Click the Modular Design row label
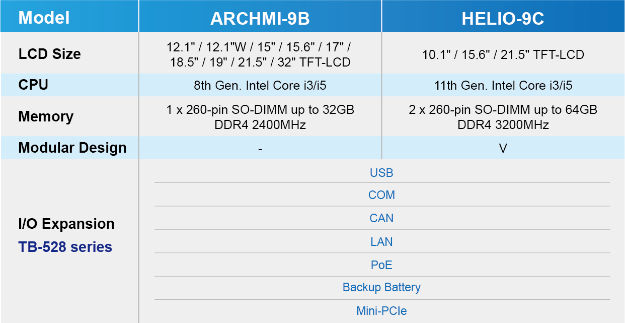Viewport: 625px width, 323px height. [72, 148]
